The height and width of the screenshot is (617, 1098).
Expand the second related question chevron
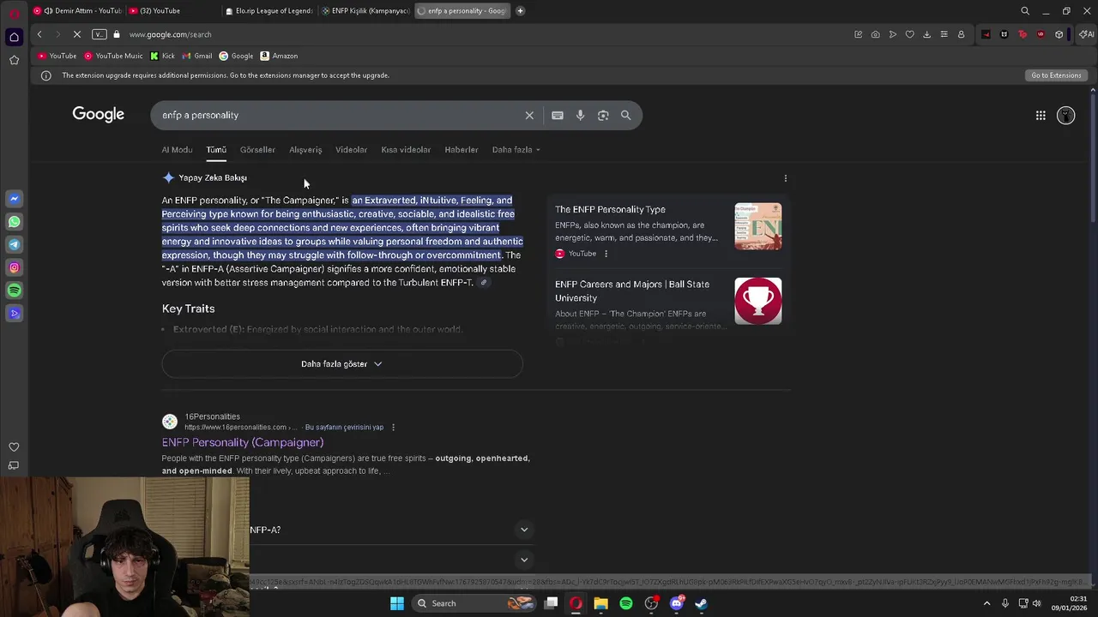[x=524, y=560]
